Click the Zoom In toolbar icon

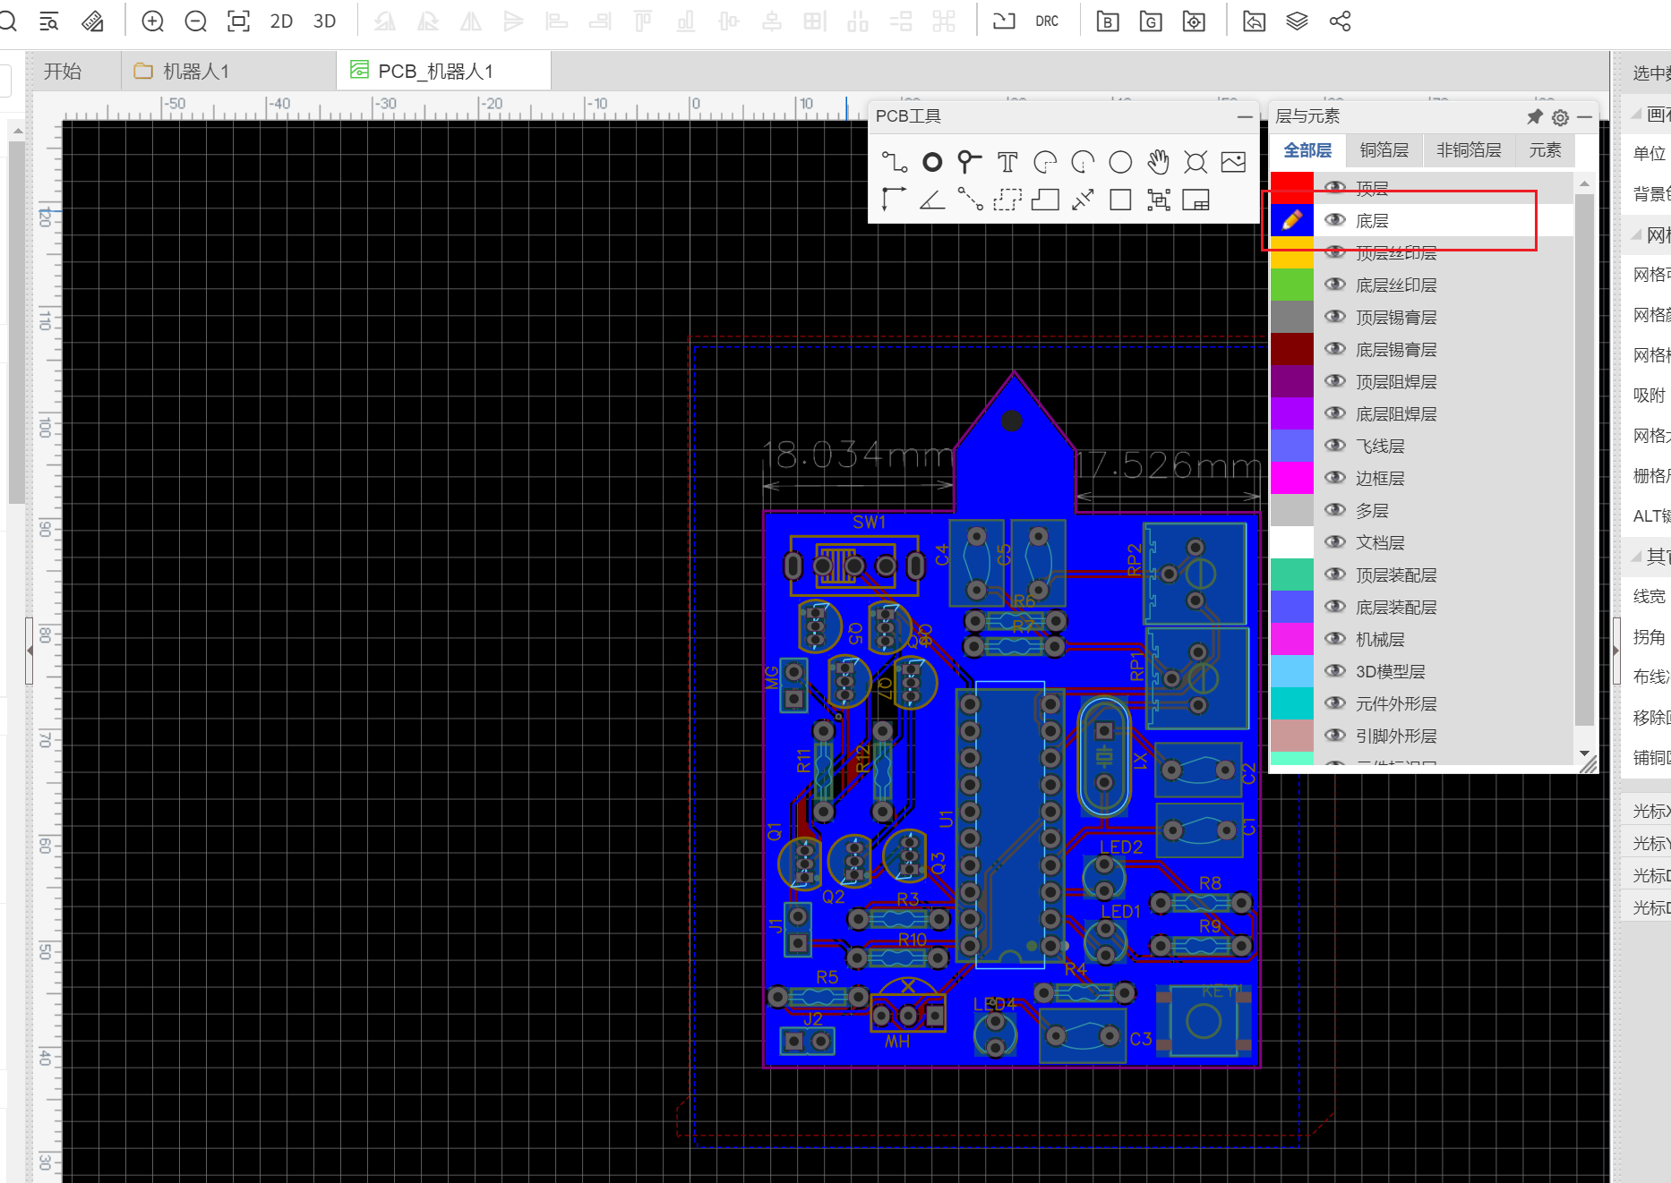153,21
